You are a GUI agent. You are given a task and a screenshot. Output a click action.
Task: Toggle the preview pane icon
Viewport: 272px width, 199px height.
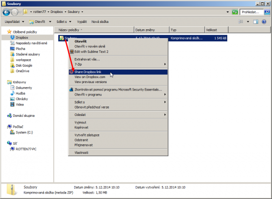(x=256, y=22)
